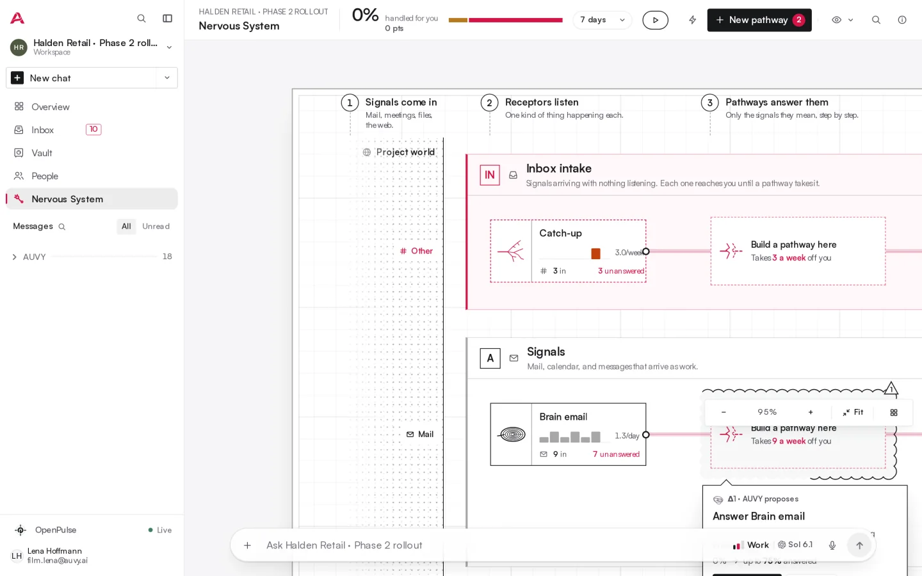This screenshot has height=576, width=922.
Task: Click the microphone voice input icon
Action: point(832,545)
